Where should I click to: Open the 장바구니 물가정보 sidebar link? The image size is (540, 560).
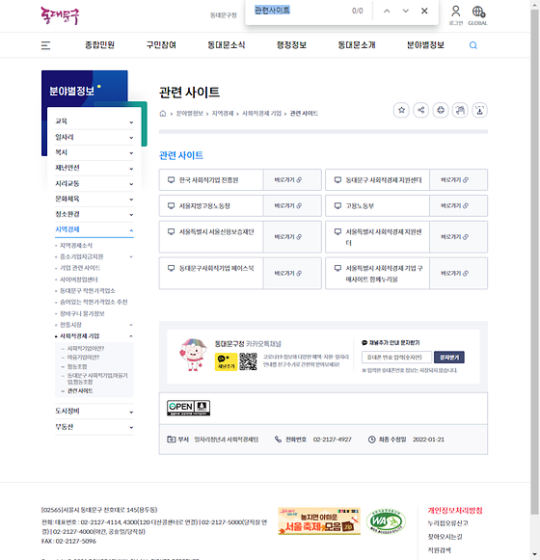(82, 313)
